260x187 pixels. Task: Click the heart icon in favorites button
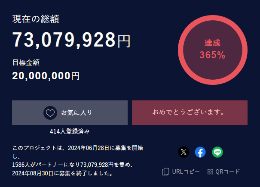point(50,113)
